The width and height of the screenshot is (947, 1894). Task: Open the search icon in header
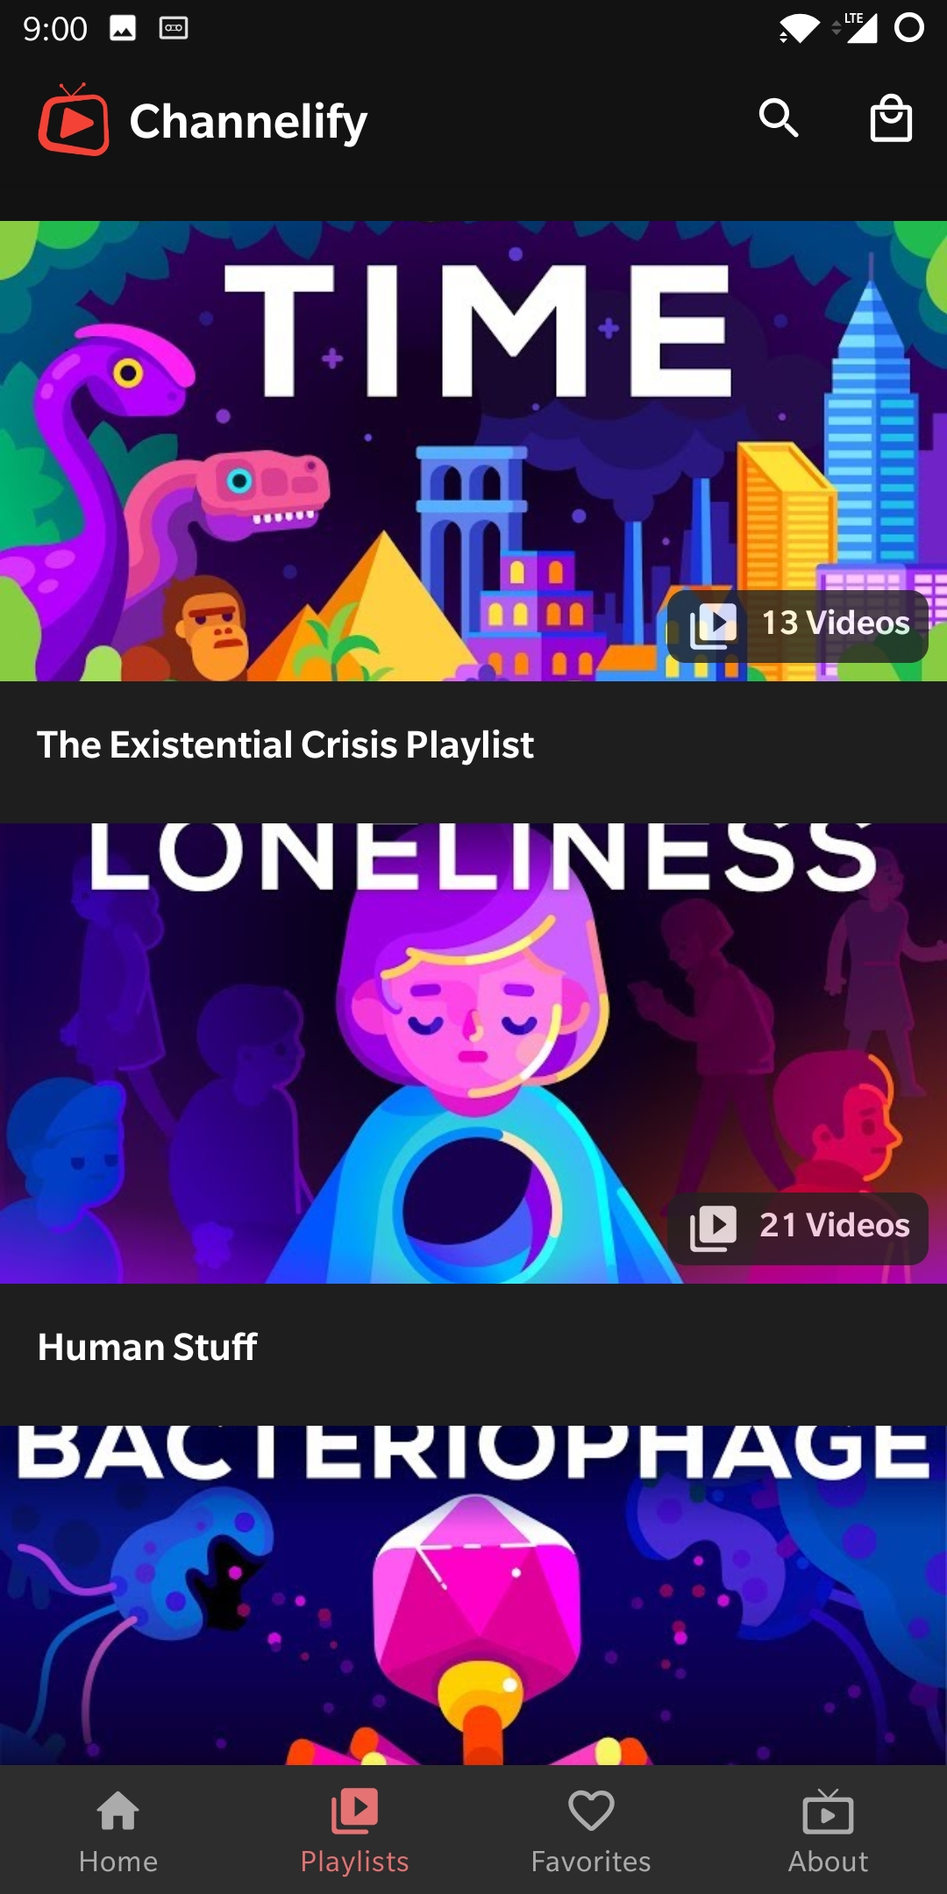pos(779,118)
